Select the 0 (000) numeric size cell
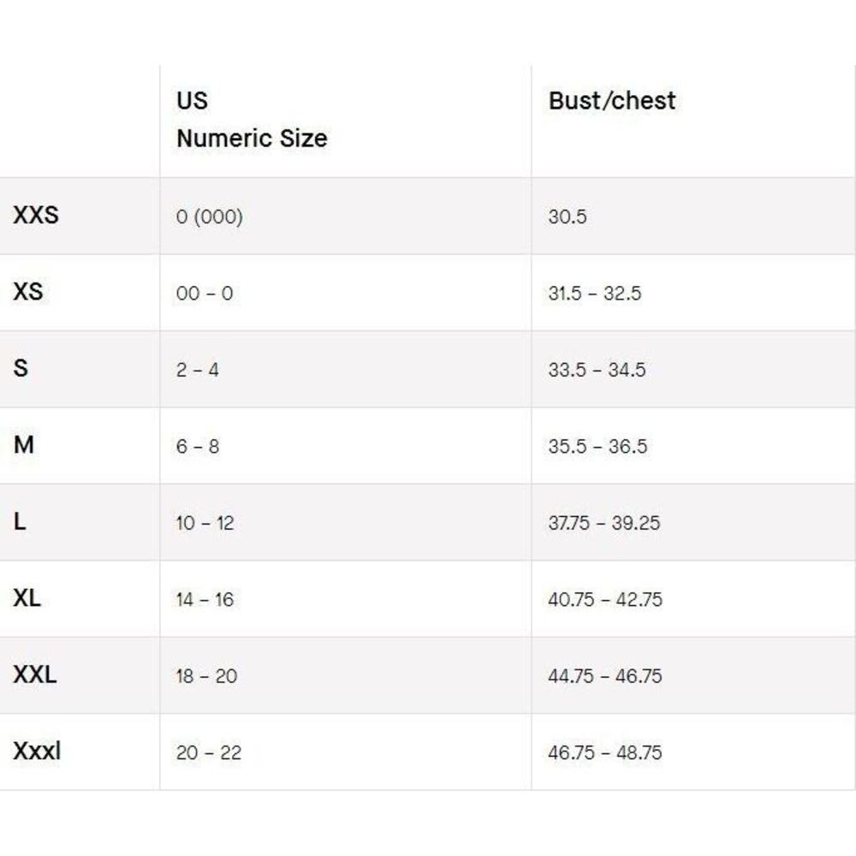 pos(210,217)
